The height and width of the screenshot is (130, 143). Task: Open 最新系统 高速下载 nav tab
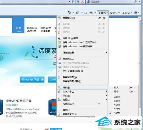(32, 29)
